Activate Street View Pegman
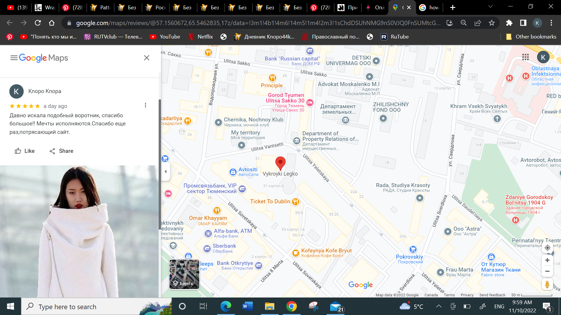The image size is (561, 315). point(547,284)
